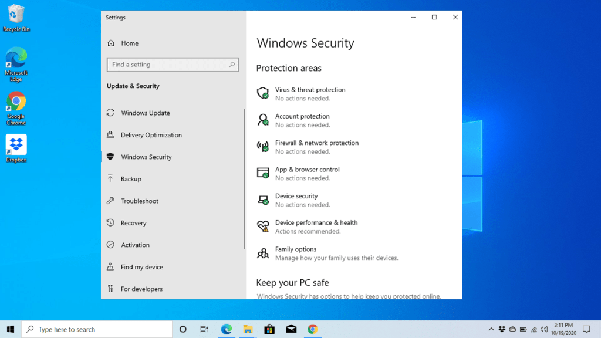This screenshot has height=338, width=601.
Task: Click the Recovery clock icon
Action: (x=110, y=222)
